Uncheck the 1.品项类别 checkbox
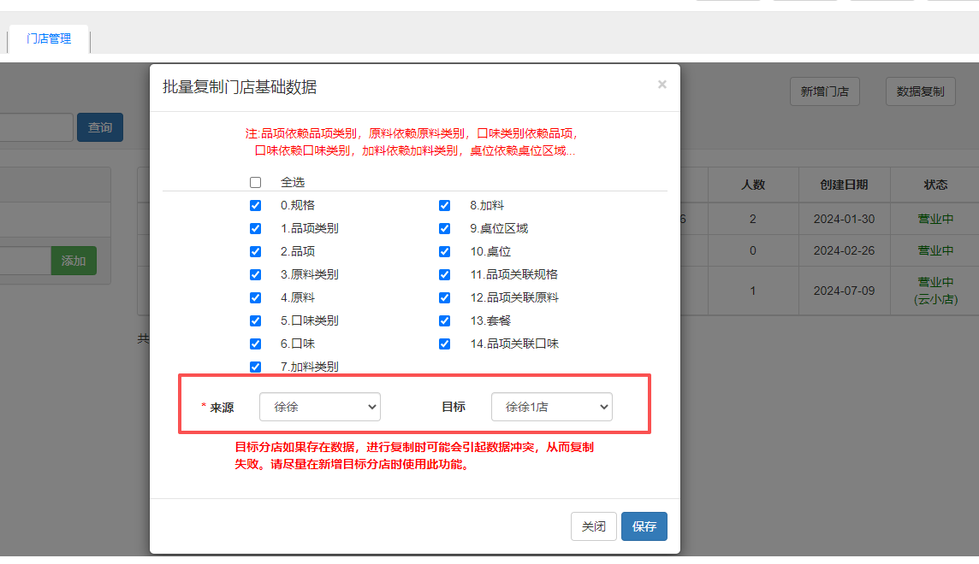Screen dimensions: 979x564 click(255, 228)
